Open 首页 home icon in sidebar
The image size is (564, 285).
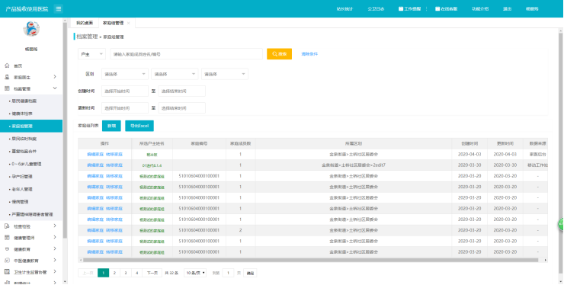7,66
